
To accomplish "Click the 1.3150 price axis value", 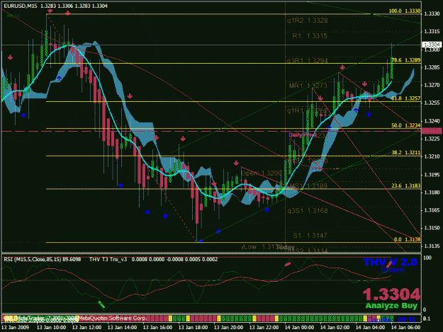I will point(432,228).
